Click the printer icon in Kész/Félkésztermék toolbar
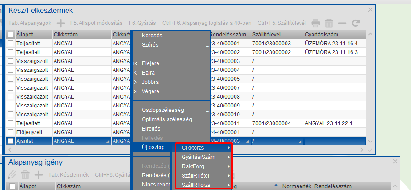The height and width of the screenshot is (190, 411). [316, 23]
